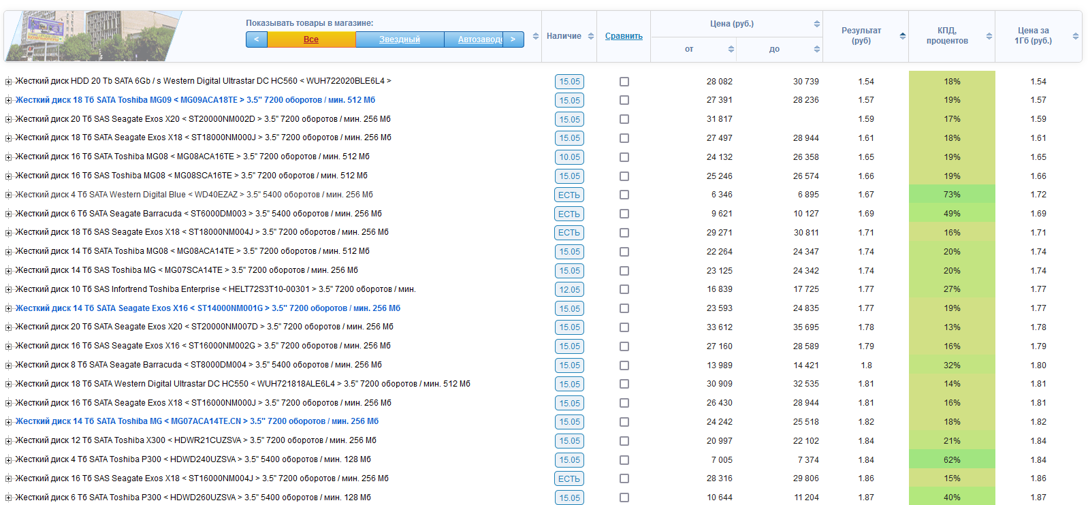Screen dimensions: 1088x505
Task: Sort by Цена (руб.) column arrows
Action: [816, 24]
